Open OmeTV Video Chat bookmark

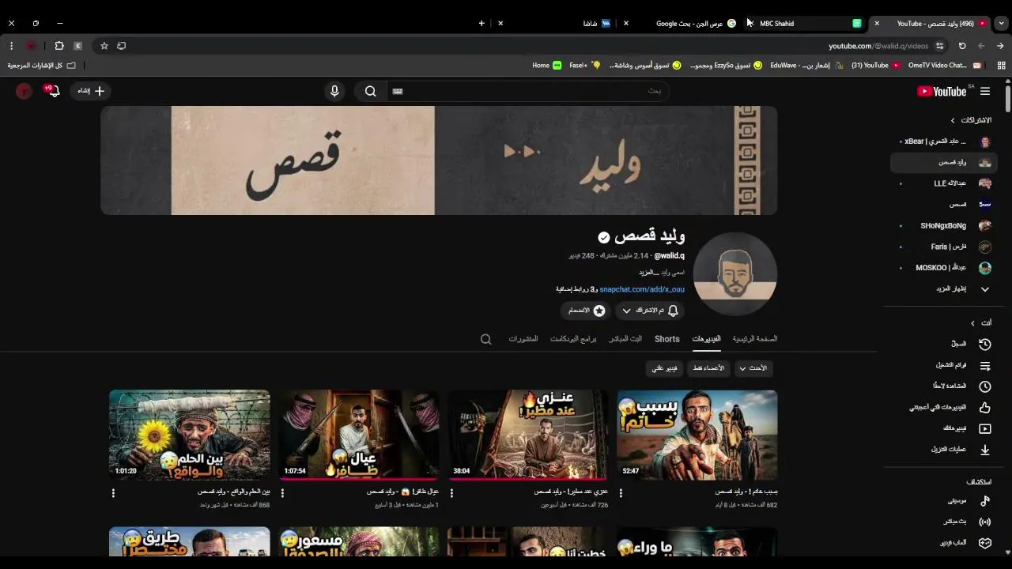point(945,66)
